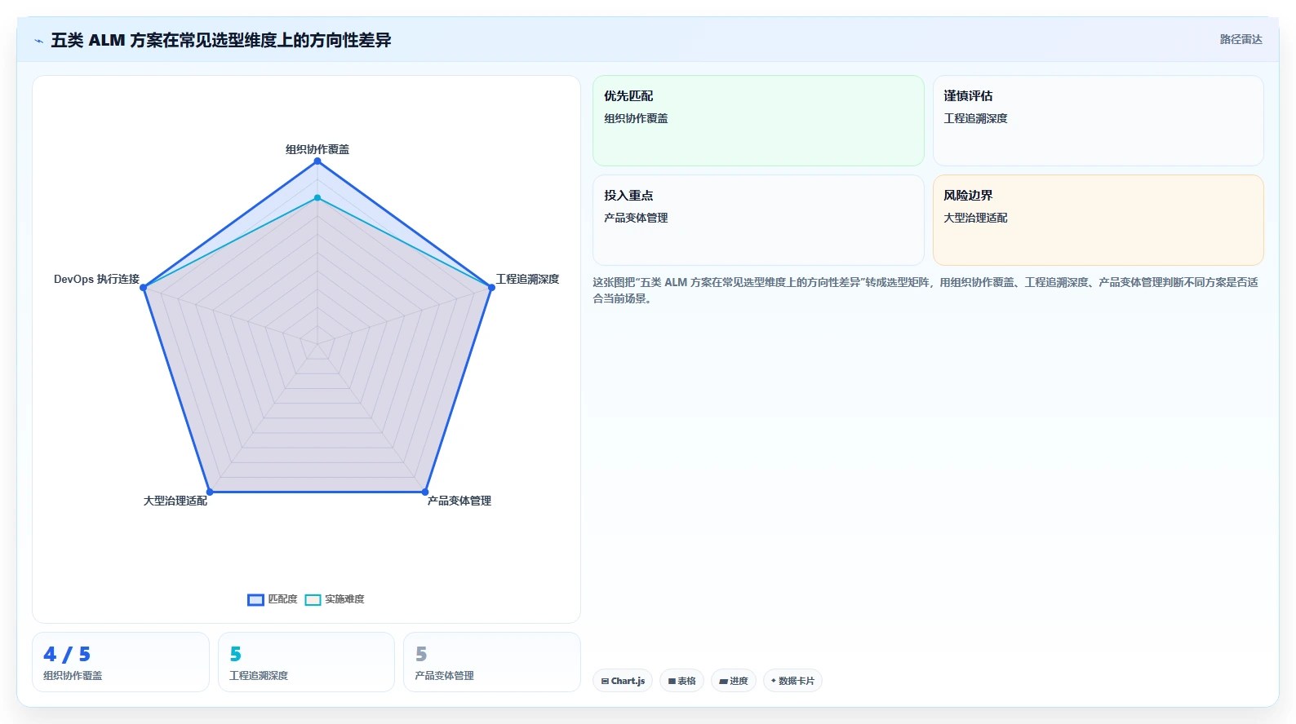Click the Chart.js chip
The height and width of the screenshot is (724, 1296).
coord(623,681)
